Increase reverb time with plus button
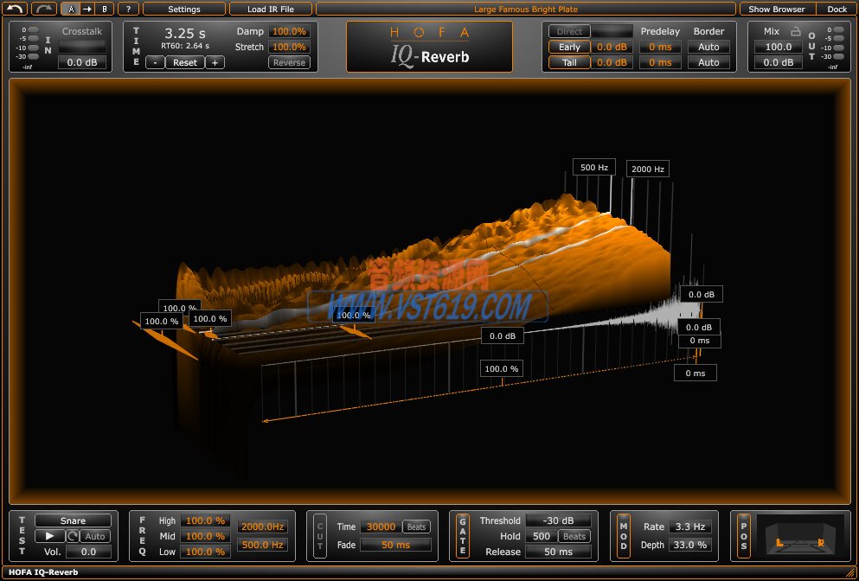 (215, 62)
